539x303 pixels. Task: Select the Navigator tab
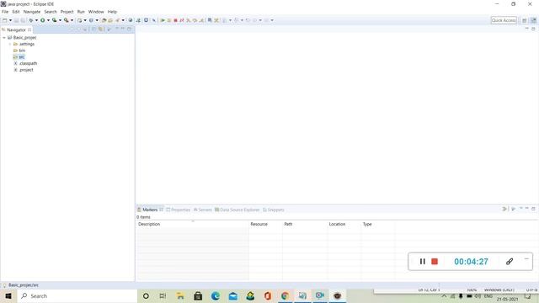[x=16, y=30]
